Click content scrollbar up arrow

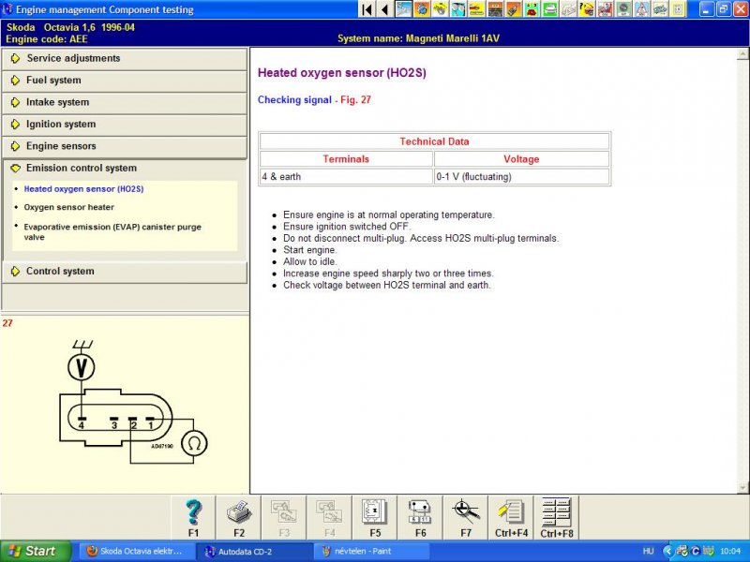pyautogui.click(x=742, y=54)
